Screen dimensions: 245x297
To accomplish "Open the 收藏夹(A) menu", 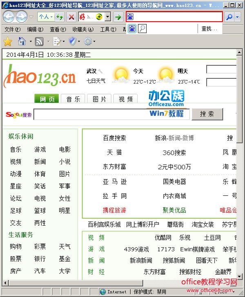I will click(x=83, y=29).
